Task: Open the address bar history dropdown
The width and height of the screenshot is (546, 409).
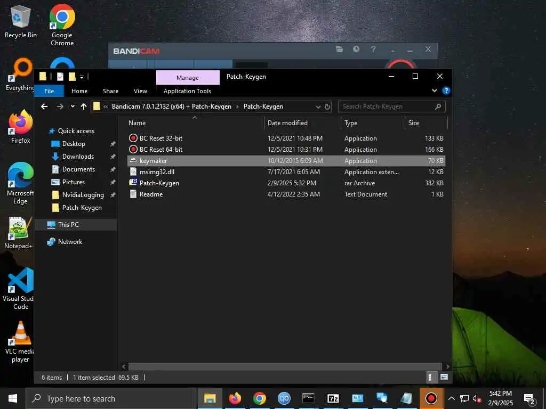Action: [x=318, y=107]
